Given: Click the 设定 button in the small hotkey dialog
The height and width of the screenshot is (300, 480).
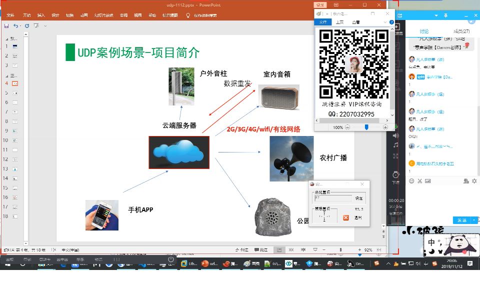Looking at the screenshot, I should click(359, 198).
